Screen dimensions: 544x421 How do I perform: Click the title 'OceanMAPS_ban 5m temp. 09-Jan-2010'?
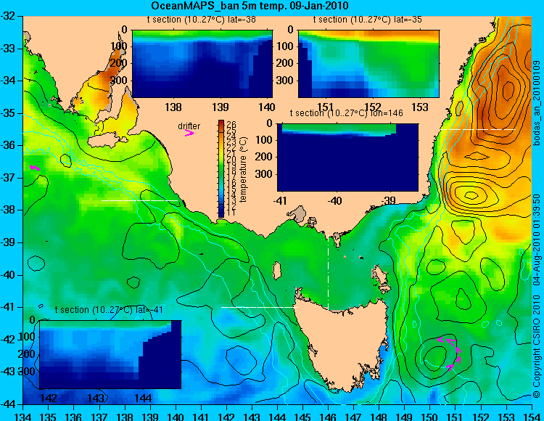[x=250, y=6]
